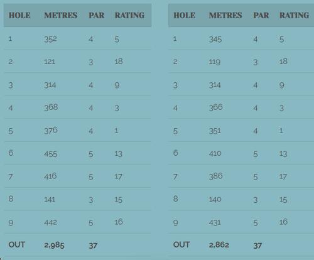This screenshot has width=314, height=260.
Task: Click the par 5 beside 455 metres
Action: point(91,154)
